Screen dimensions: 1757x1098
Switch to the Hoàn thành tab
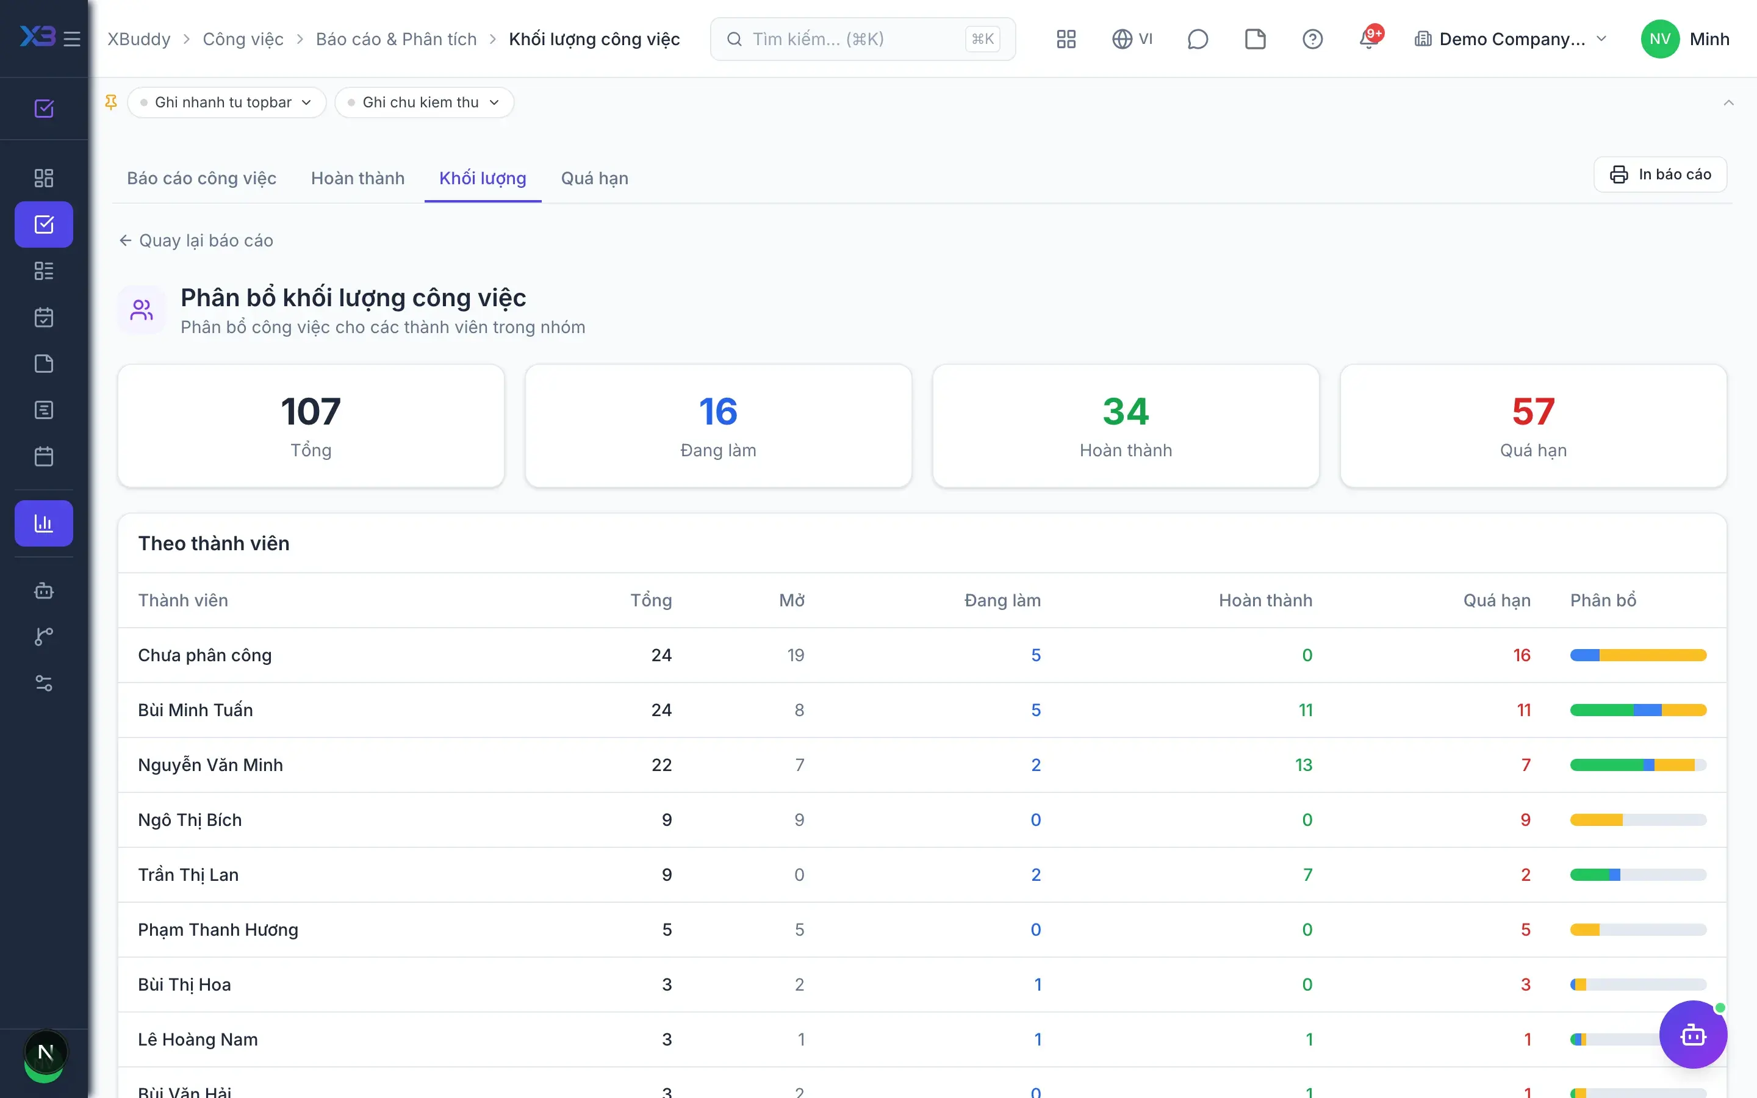pyautogui.click(x=358, y=178)
